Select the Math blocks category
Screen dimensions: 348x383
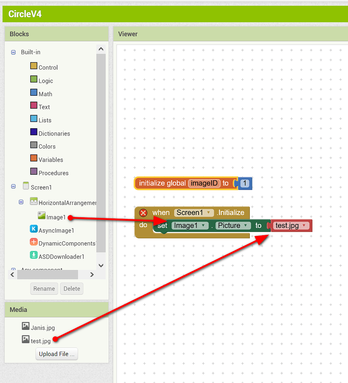point(45,94)
